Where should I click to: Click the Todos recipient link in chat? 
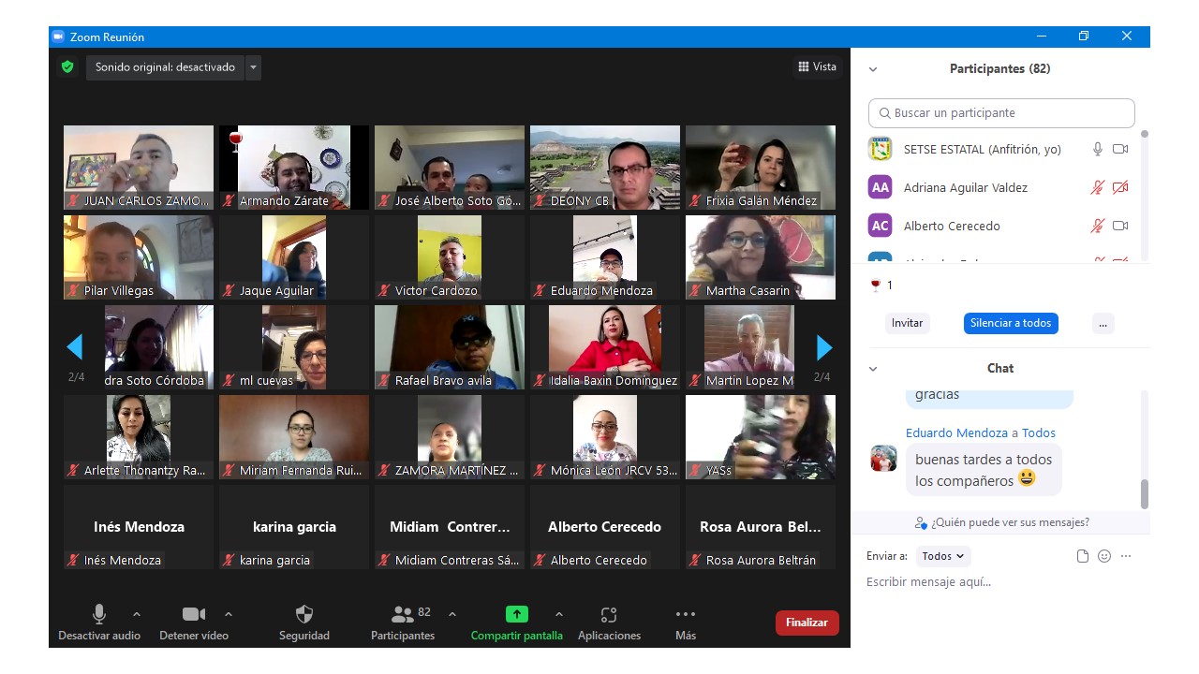pos(1039,432)
